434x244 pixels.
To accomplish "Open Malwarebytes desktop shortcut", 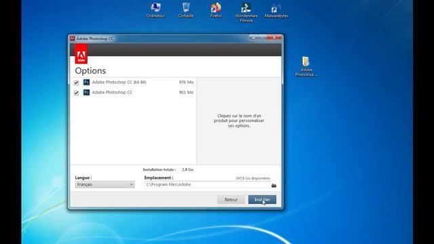I will [276, 10].
